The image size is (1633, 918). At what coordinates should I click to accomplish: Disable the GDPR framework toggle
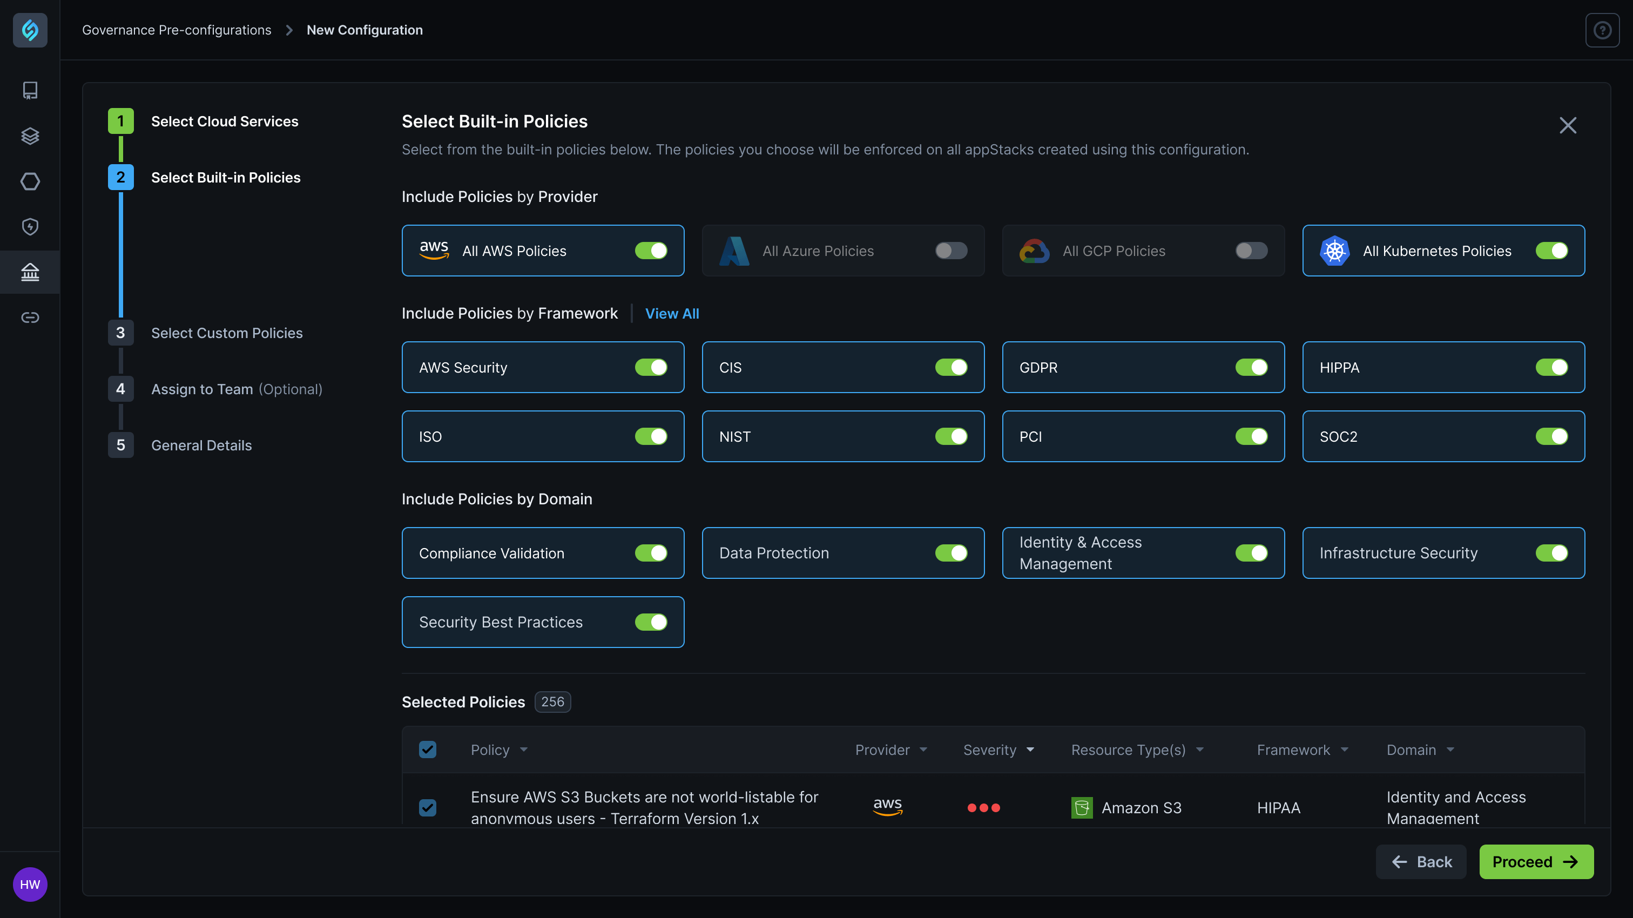[1251, 367]
